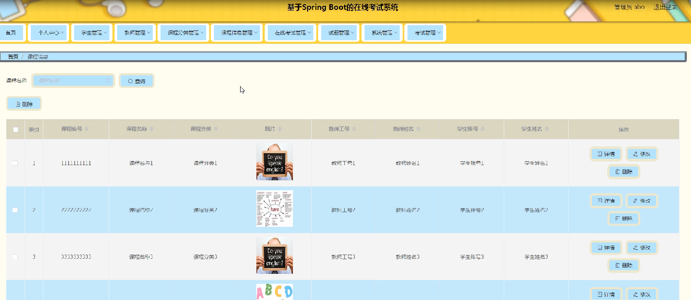Sort by 课程编号 using its sort arrows
This screenshot has width=691, height=300.
click(87, 129)
